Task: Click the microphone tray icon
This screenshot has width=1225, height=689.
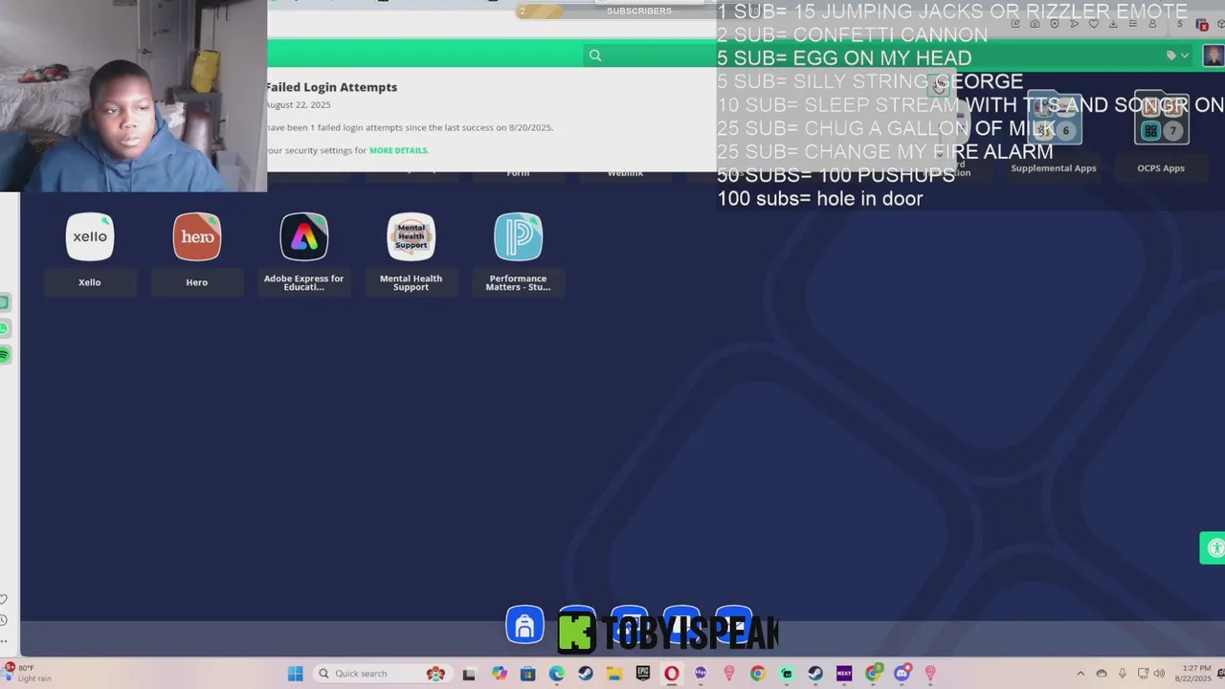Action: click(x=1123, y=674)
